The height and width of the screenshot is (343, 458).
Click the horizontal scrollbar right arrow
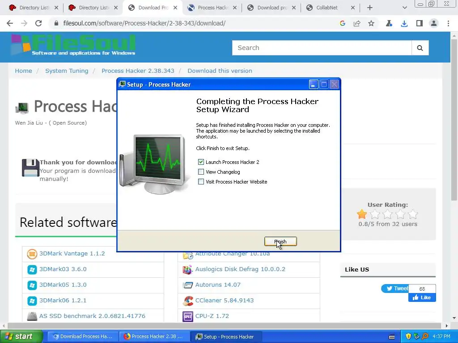pyautogui.click(x=446, y=326)
